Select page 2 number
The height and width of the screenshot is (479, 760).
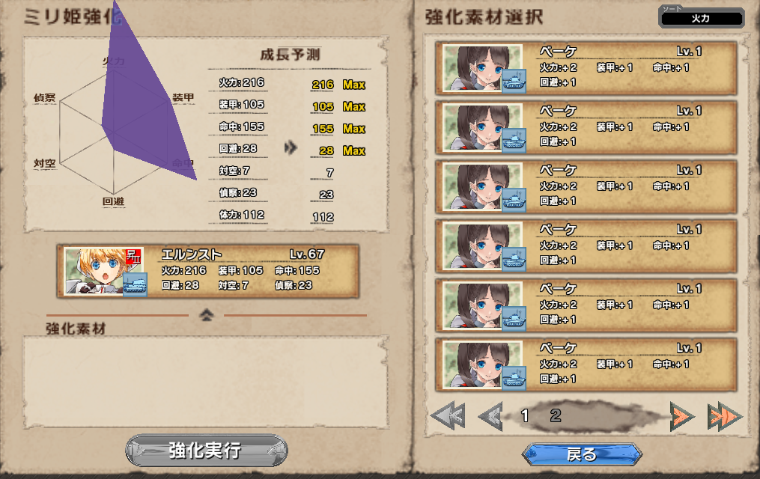coord(556,415)
